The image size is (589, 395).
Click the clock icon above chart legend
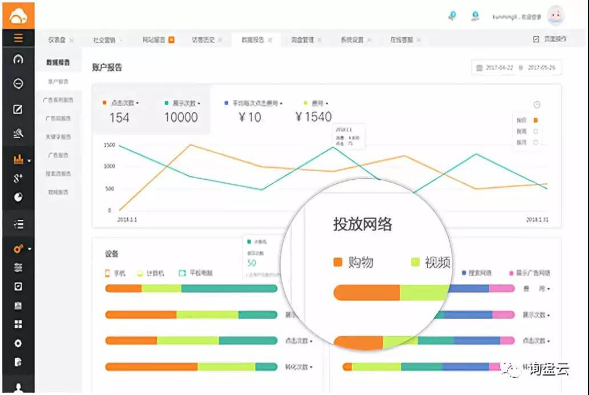(537, 105)
